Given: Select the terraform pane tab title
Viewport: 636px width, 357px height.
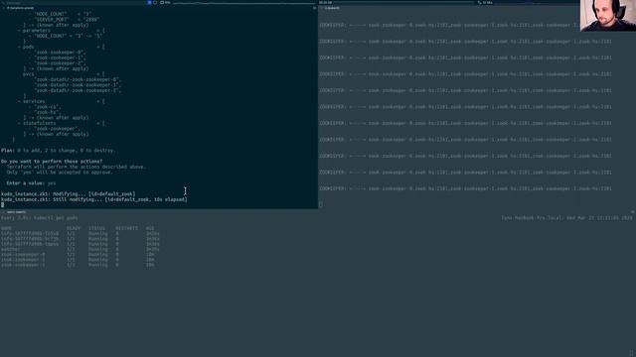Looking at the screenshot, I should [20, 8].
